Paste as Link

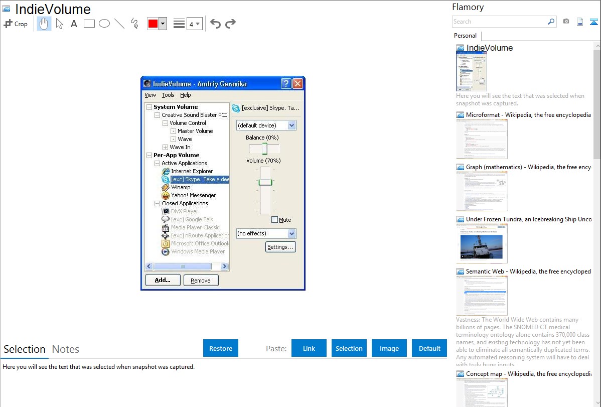(x=309, y=348)
